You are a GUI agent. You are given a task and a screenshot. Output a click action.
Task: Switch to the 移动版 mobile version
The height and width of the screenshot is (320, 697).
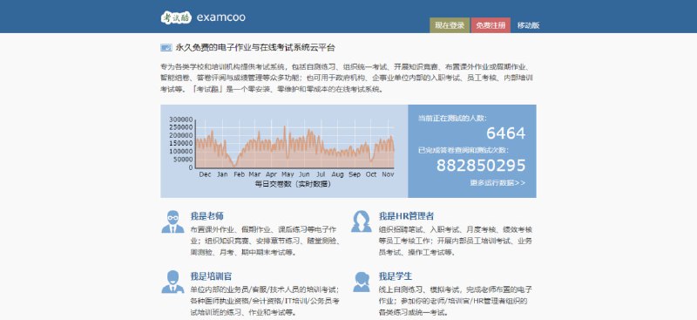(528, 25)
